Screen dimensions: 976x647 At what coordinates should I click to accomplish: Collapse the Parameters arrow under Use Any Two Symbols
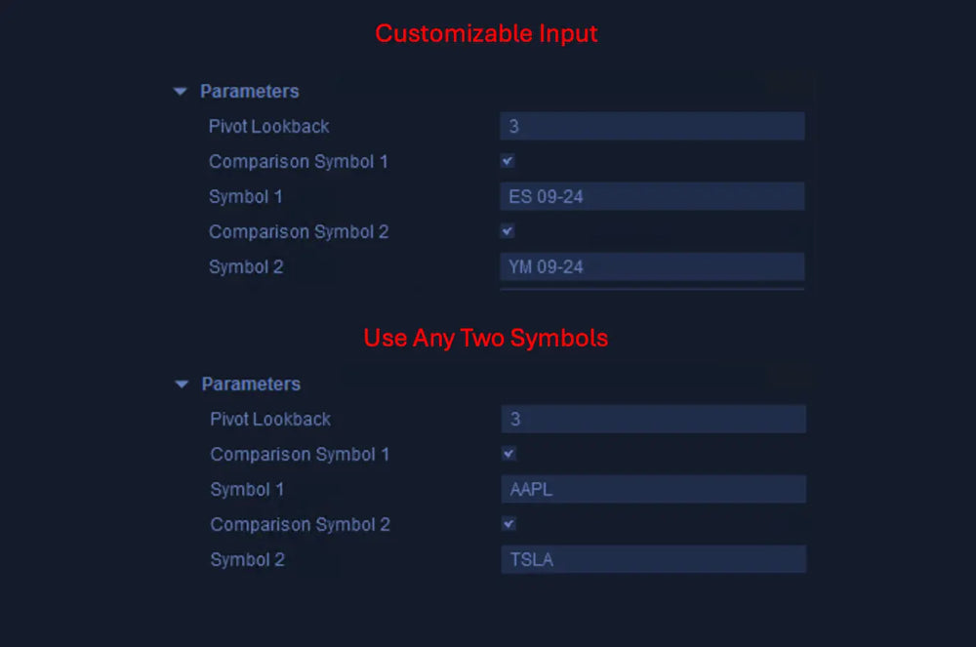click(x=182, y=384)
